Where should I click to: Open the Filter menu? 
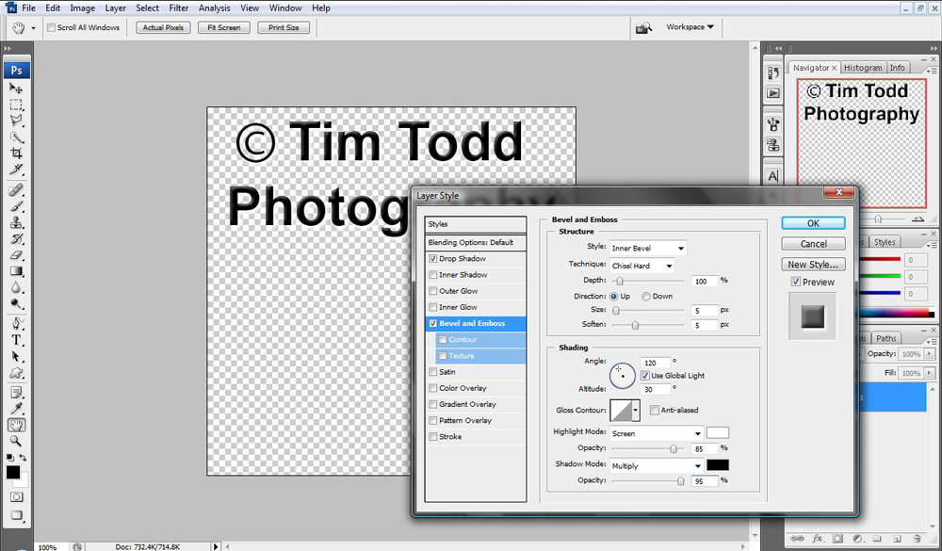pos(178,8)
